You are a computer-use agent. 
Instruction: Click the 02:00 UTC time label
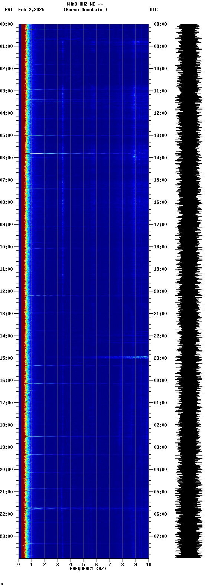160,425
